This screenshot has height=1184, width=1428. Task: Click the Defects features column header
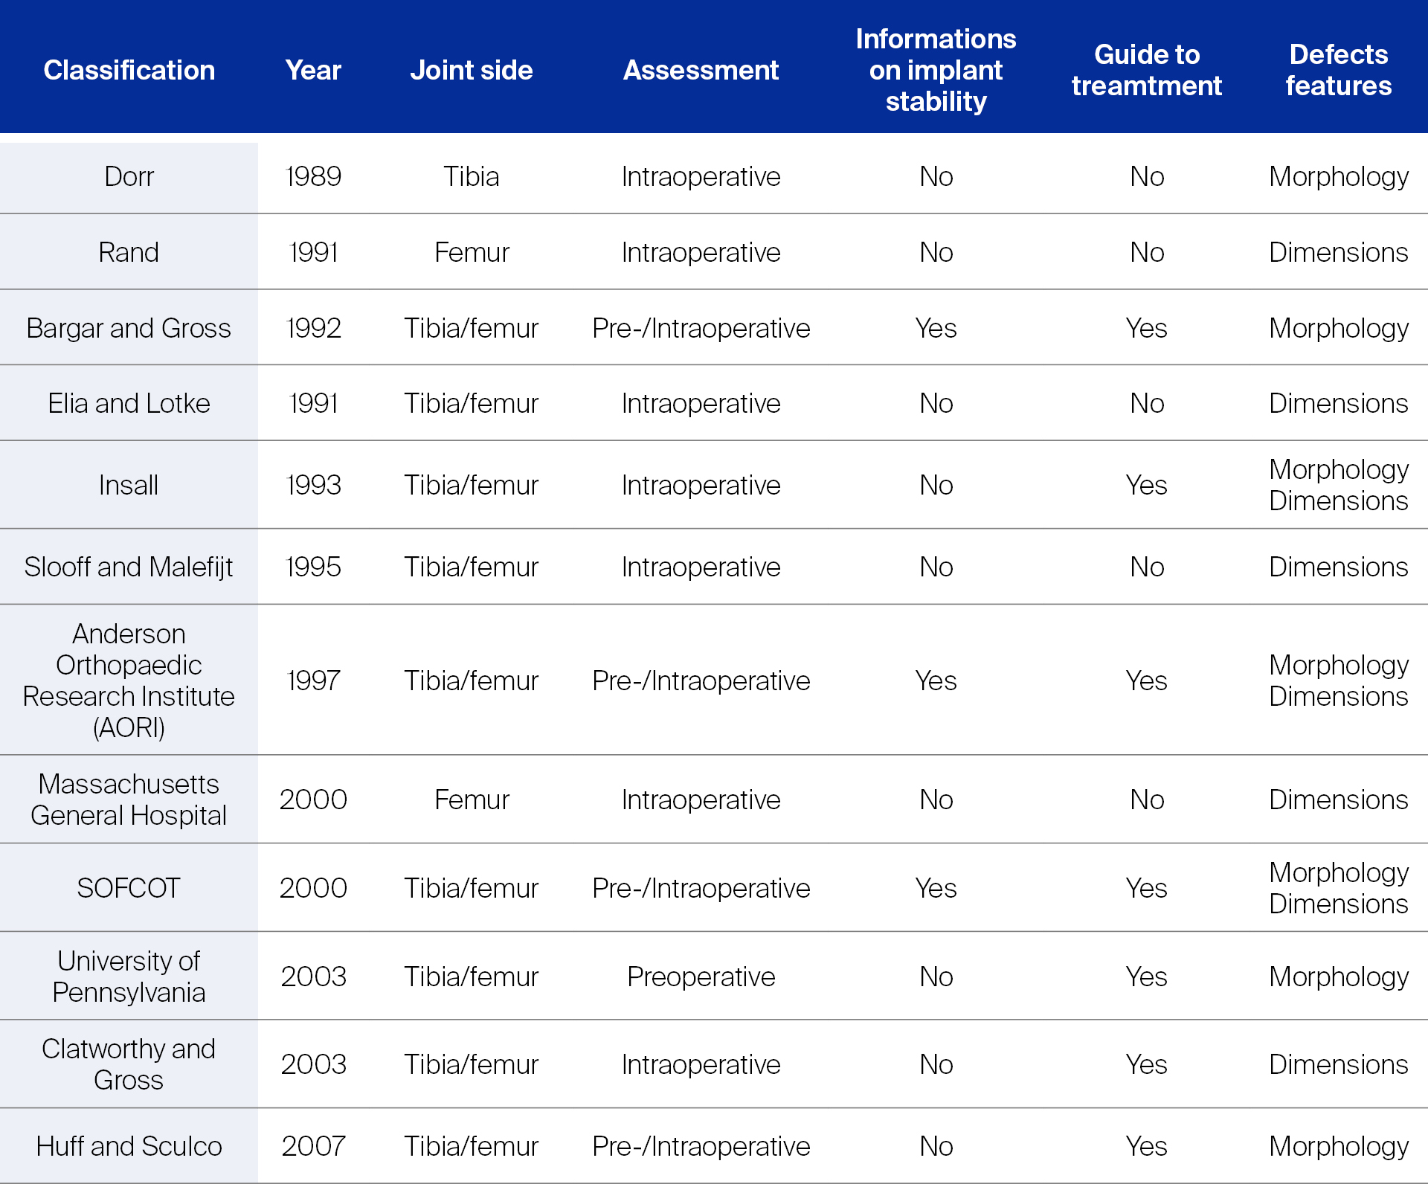1338,70
